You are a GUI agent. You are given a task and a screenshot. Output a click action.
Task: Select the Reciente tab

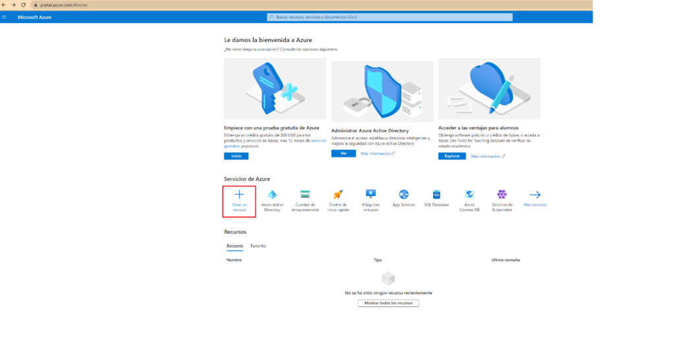coord(235,246)
